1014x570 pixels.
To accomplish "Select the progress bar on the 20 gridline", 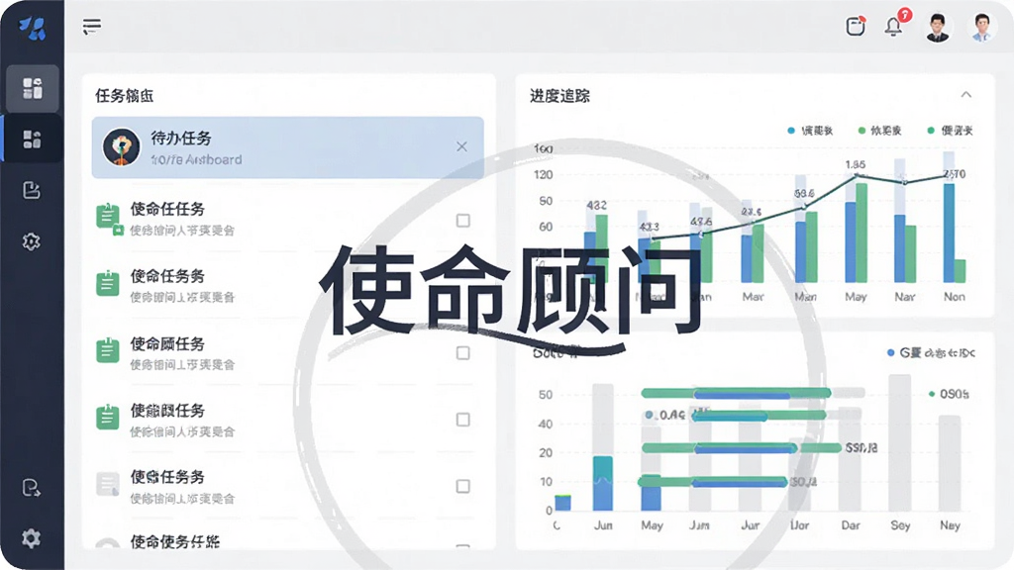I will click(x=741, y=448).
